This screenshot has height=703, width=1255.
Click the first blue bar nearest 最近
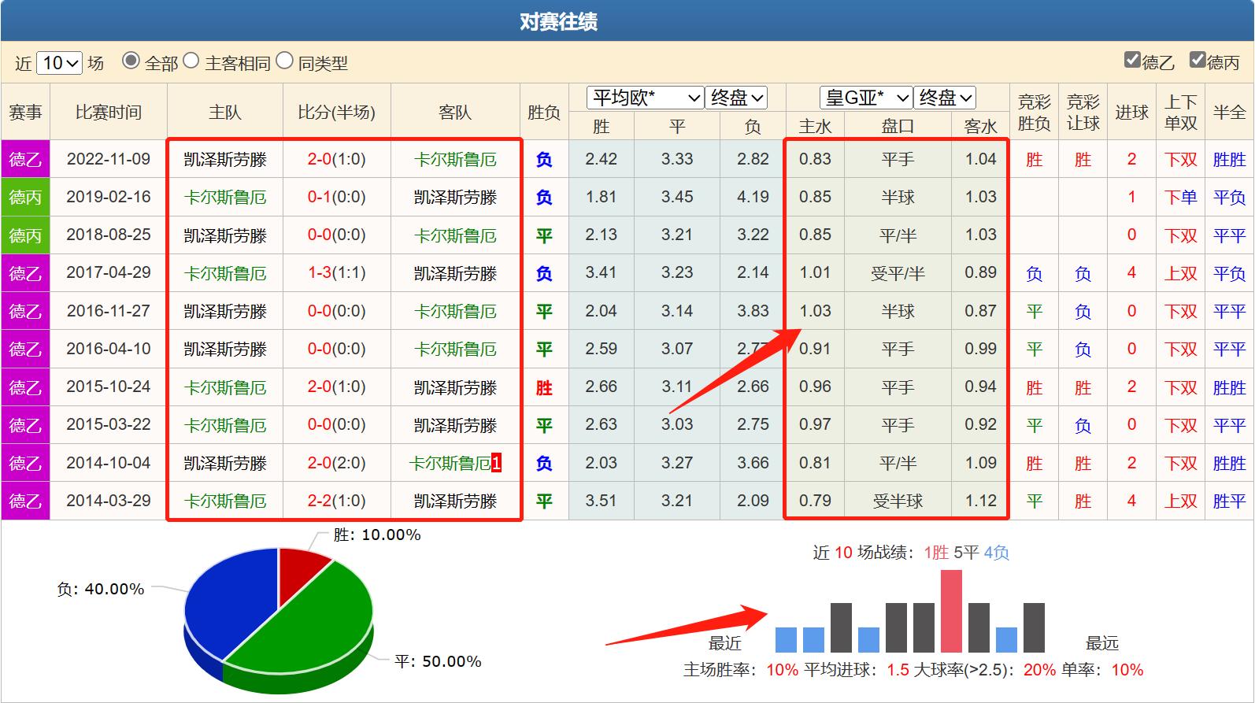(x=786, y=640)
